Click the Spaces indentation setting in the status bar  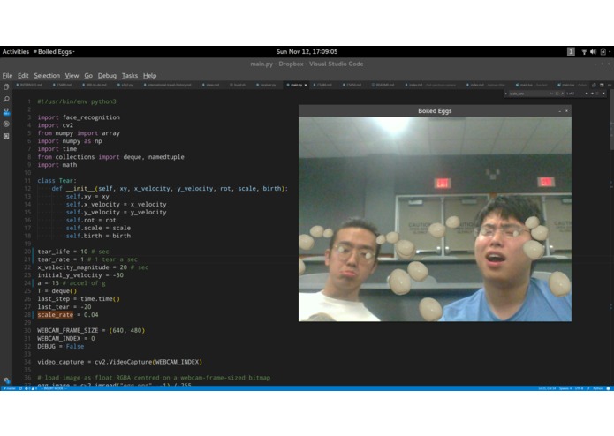(565, 388)
